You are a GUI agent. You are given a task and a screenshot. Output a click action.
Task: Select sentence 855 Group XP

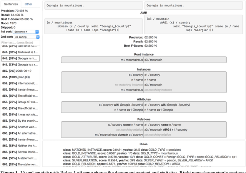point(20,102)
